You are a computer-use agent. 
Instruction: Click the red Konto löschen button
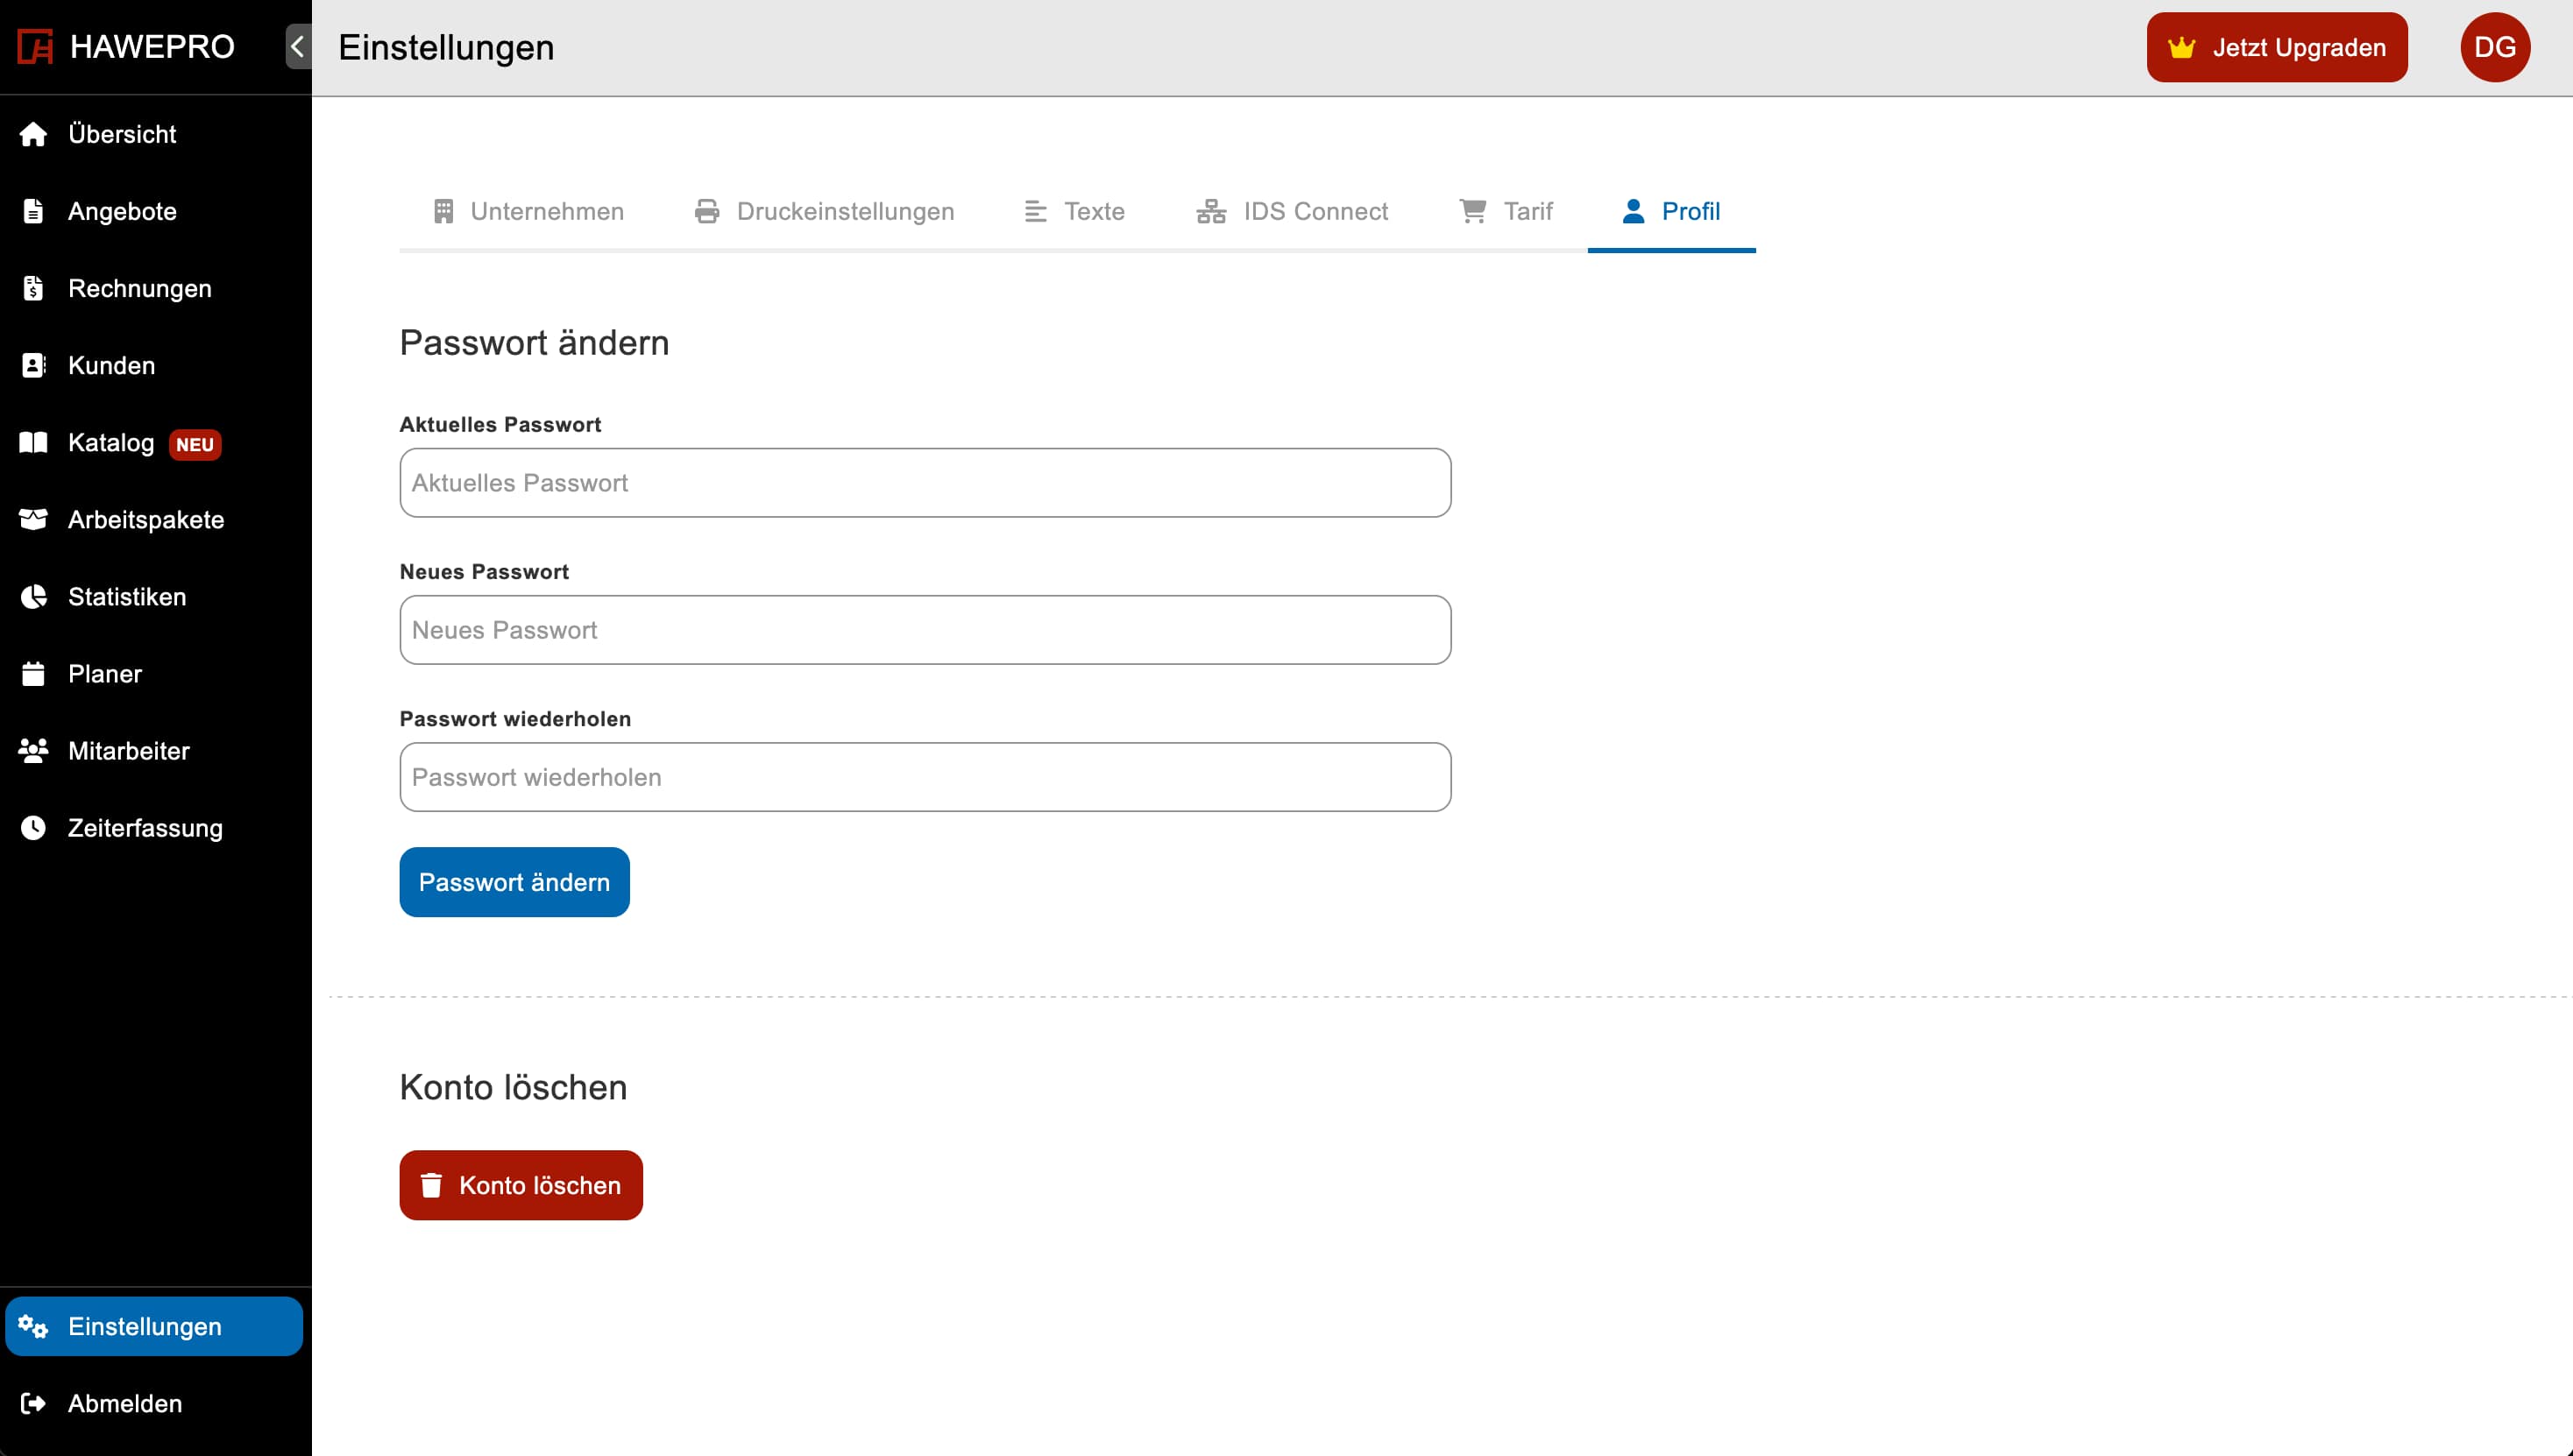click(x=521, y=1185)
